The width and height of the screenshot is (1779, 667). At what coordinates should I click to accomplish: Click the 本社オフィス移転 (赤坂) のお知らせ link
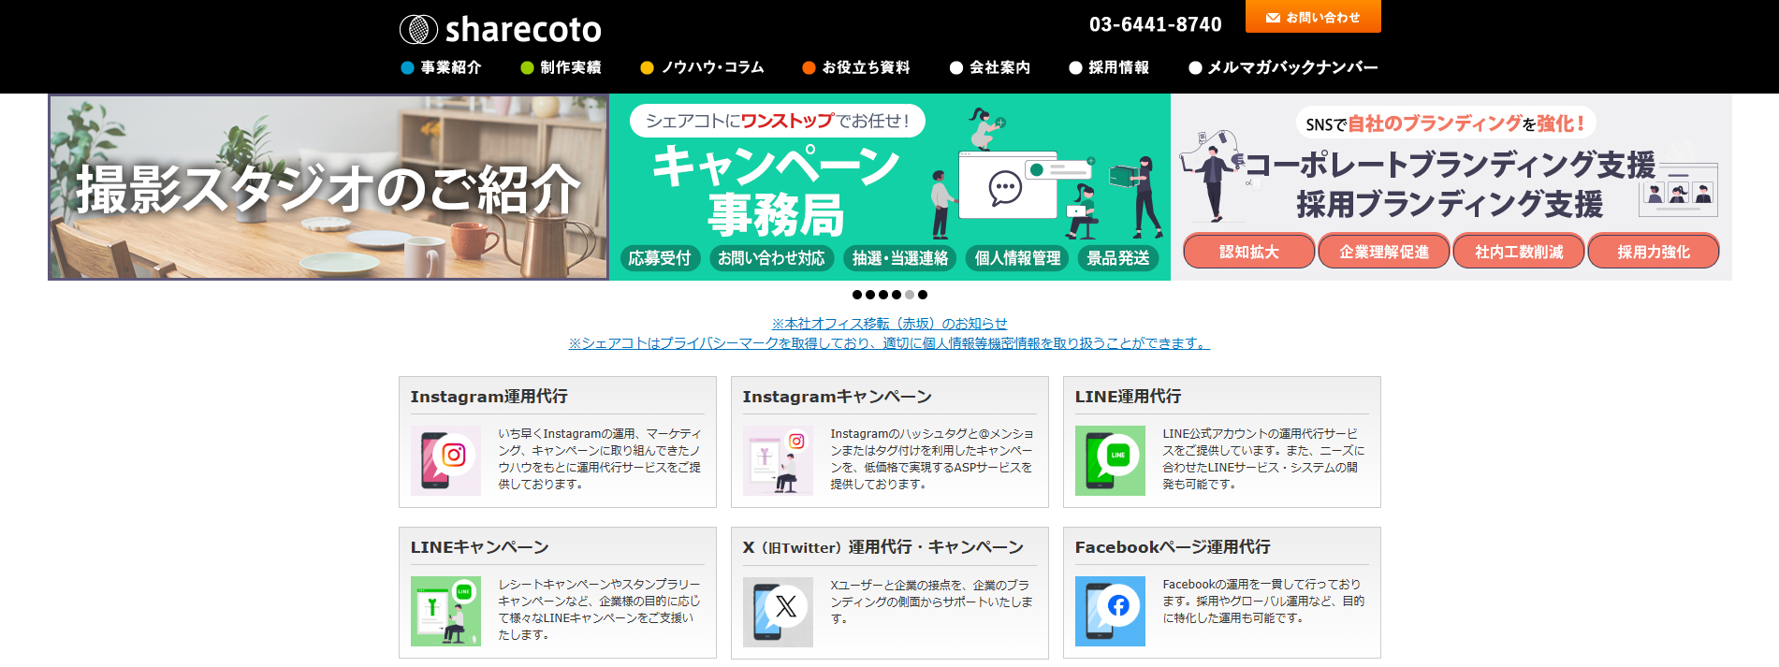click(889, 324)
